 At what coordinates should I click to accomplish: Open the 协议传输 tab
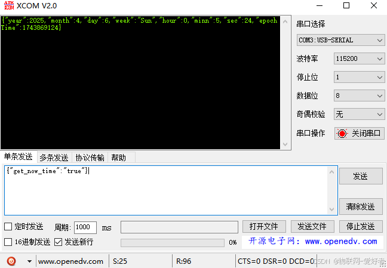[90, 158]
